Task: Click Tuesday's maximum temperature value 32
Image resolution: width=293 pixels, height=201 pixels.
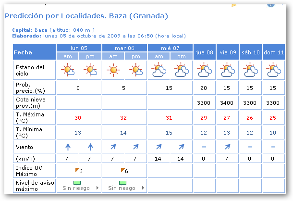Action: pos(124,118)
